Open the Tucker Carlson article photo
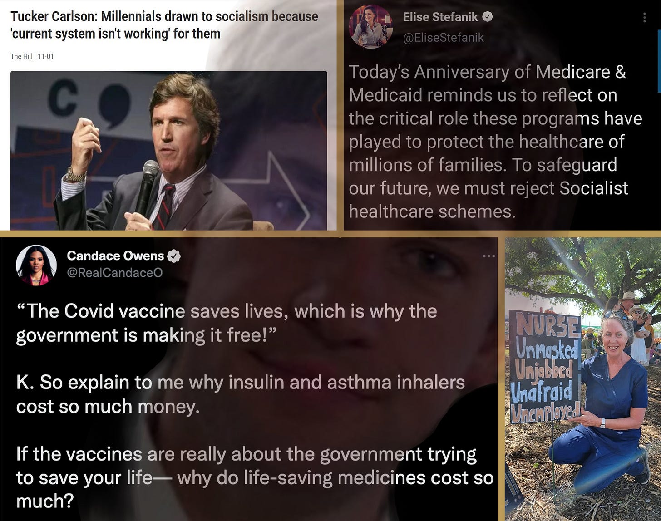Viewport: 661px width, 521px height. [169, 150]
